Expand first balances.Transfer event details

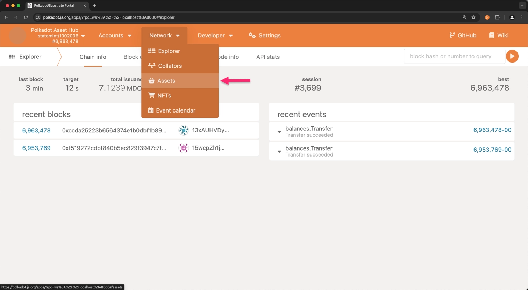pos(279,132)
